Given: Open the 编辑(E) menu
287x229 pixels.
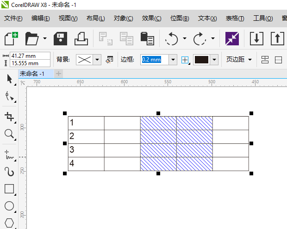Looking at the screenshot, I should click(41, 19).
